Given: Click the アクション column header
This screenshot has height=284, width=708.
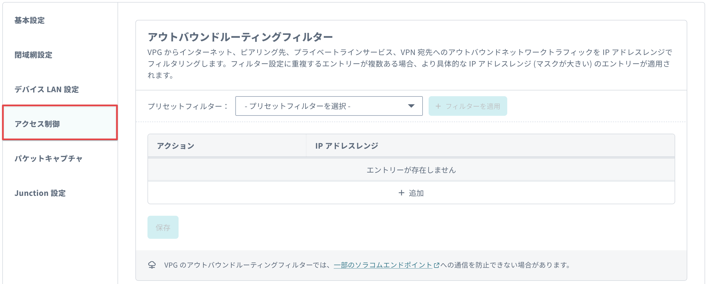Looking at the screenshot, I should pyautogui.click(x=176, y=146).
